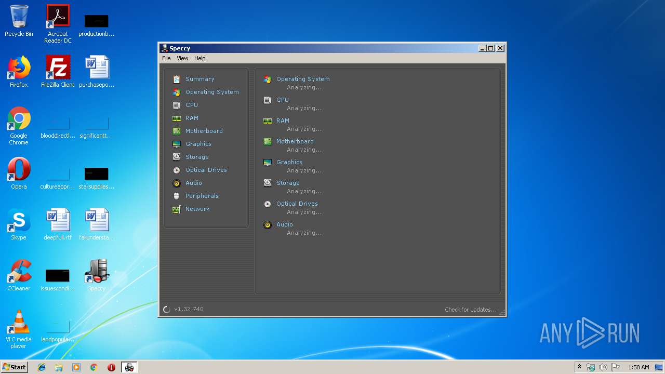Click 'Analyzing...' text under RAM

(x=304, y=129)
